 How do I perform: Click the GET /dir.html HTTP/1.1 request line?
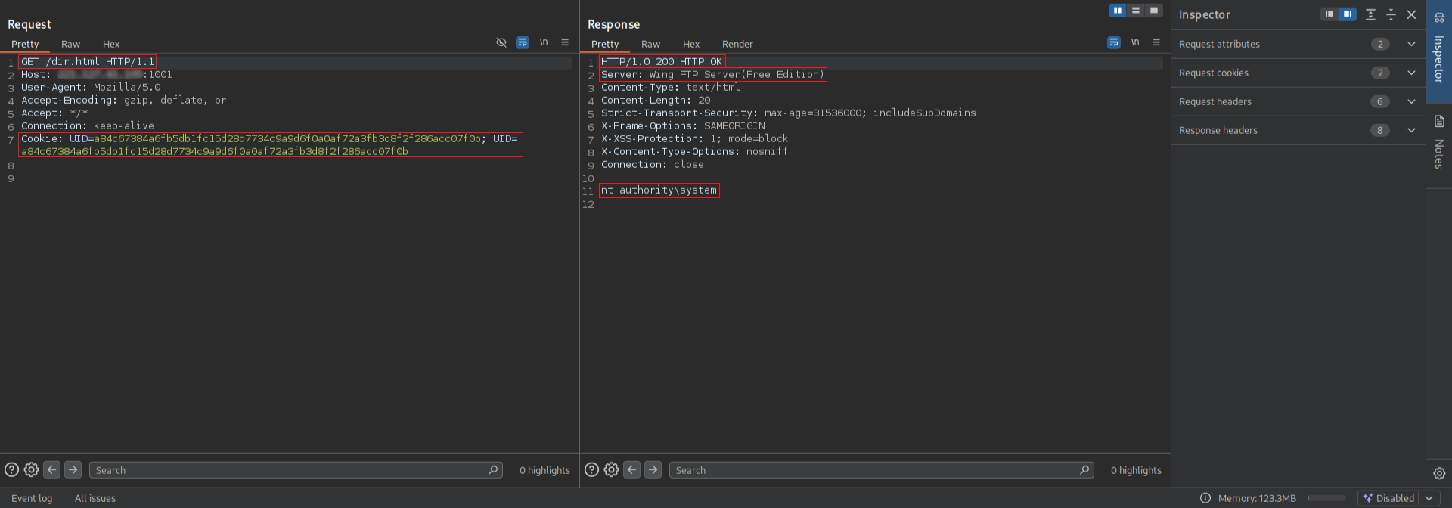coord(88,61)
